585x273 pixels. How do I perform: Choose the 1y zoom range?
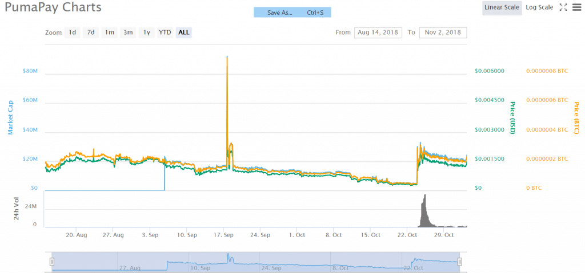147,32
